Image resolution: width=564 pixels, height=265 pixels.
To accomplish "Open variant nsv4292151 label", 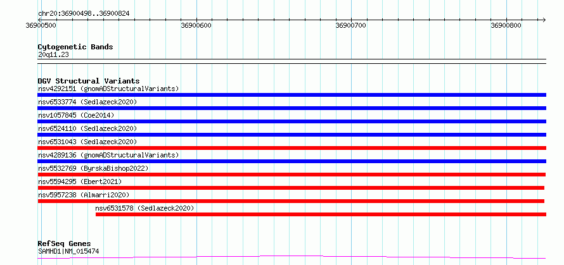I will [x=108, y=89].
